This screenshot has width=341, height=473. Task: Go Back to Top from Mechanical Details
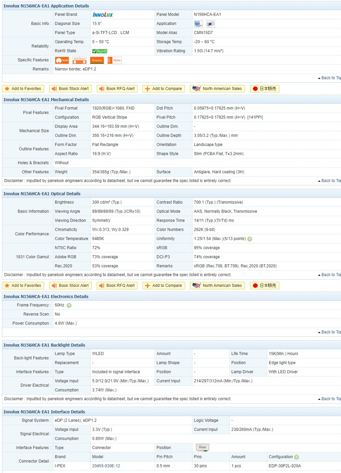pyautogui.click(x=330, y=181)
